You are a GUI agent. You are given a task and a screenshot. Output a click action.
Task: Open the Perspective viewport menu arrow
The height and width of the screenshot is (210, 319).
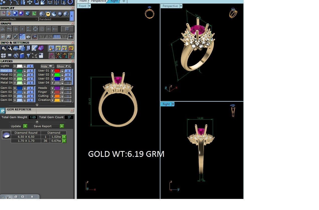coord(181,6)
